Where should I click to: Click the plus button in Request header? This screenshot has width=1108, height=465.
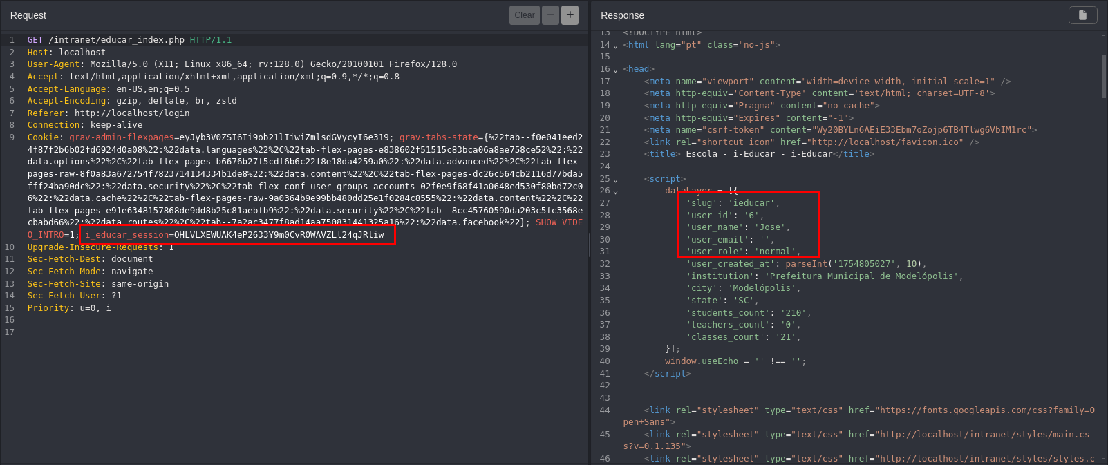570,15
